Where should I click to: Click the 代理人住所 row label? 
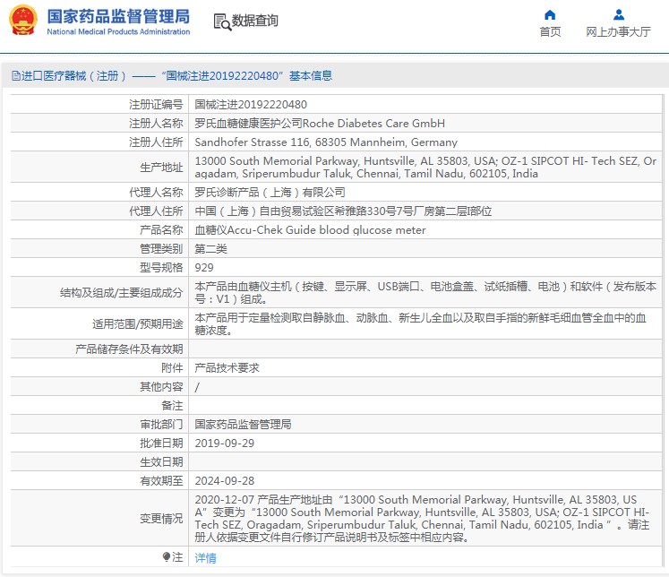click(156, 211)
